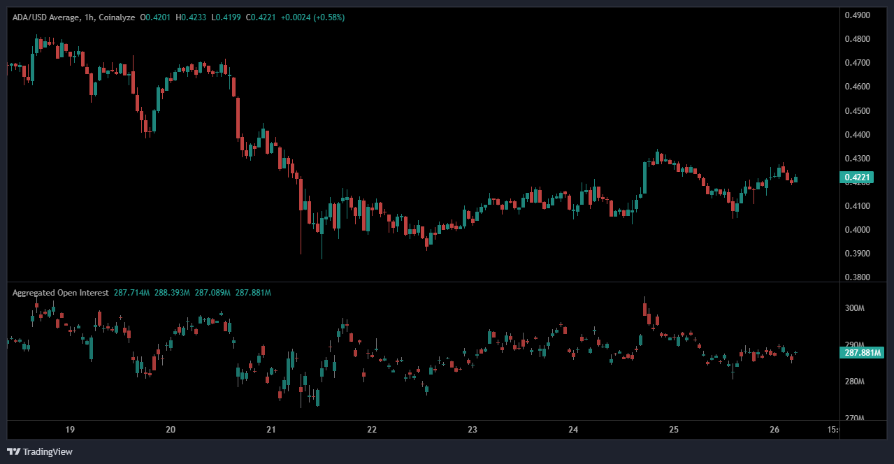The width and height of the screenshot is (894, 464).
Task: Select date 20 on the time axis
Action: click(x=171, y=429)
